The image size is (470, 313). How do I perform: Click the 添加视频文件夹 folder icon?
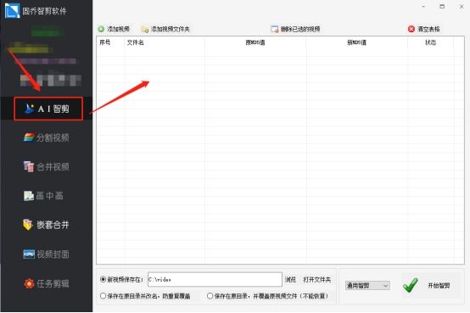(145, 30)
